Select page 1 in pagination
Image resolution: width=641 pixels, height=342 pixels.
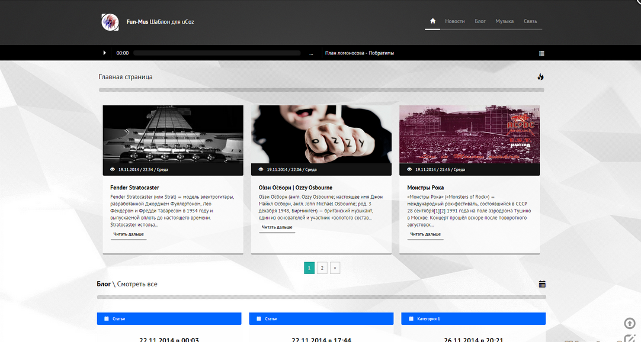[309, 267]
